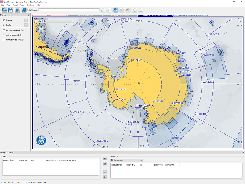Click the Routing tab
This screenshot has width=245, height=184.
[49, 16]
